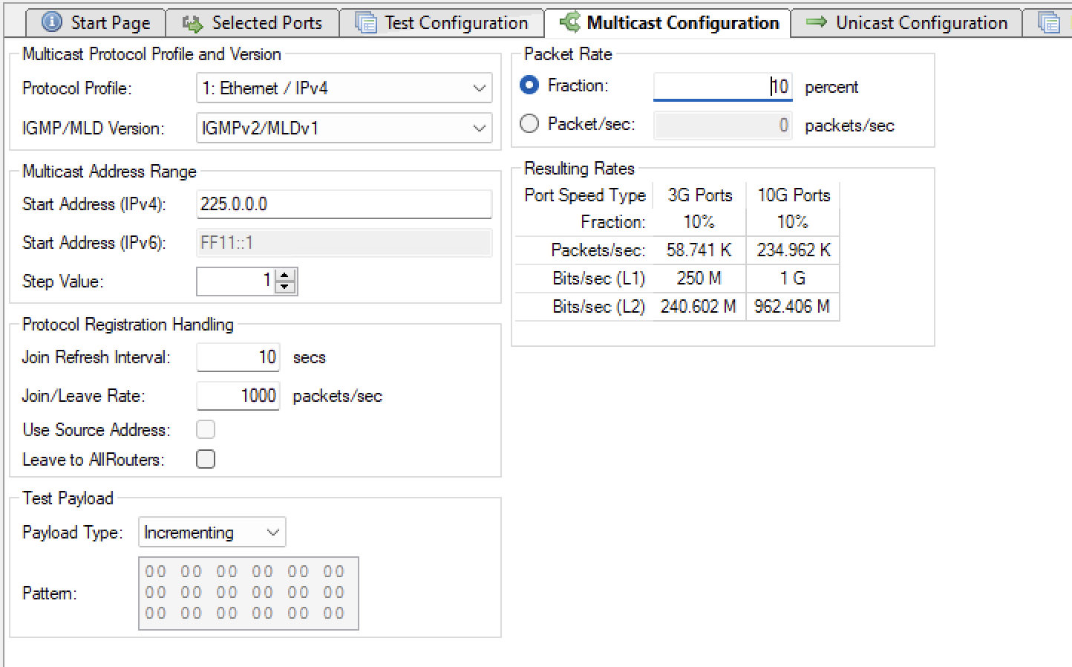Enable Use Source Address
This screenshot has height=667, width=1072.
[205, 429]
